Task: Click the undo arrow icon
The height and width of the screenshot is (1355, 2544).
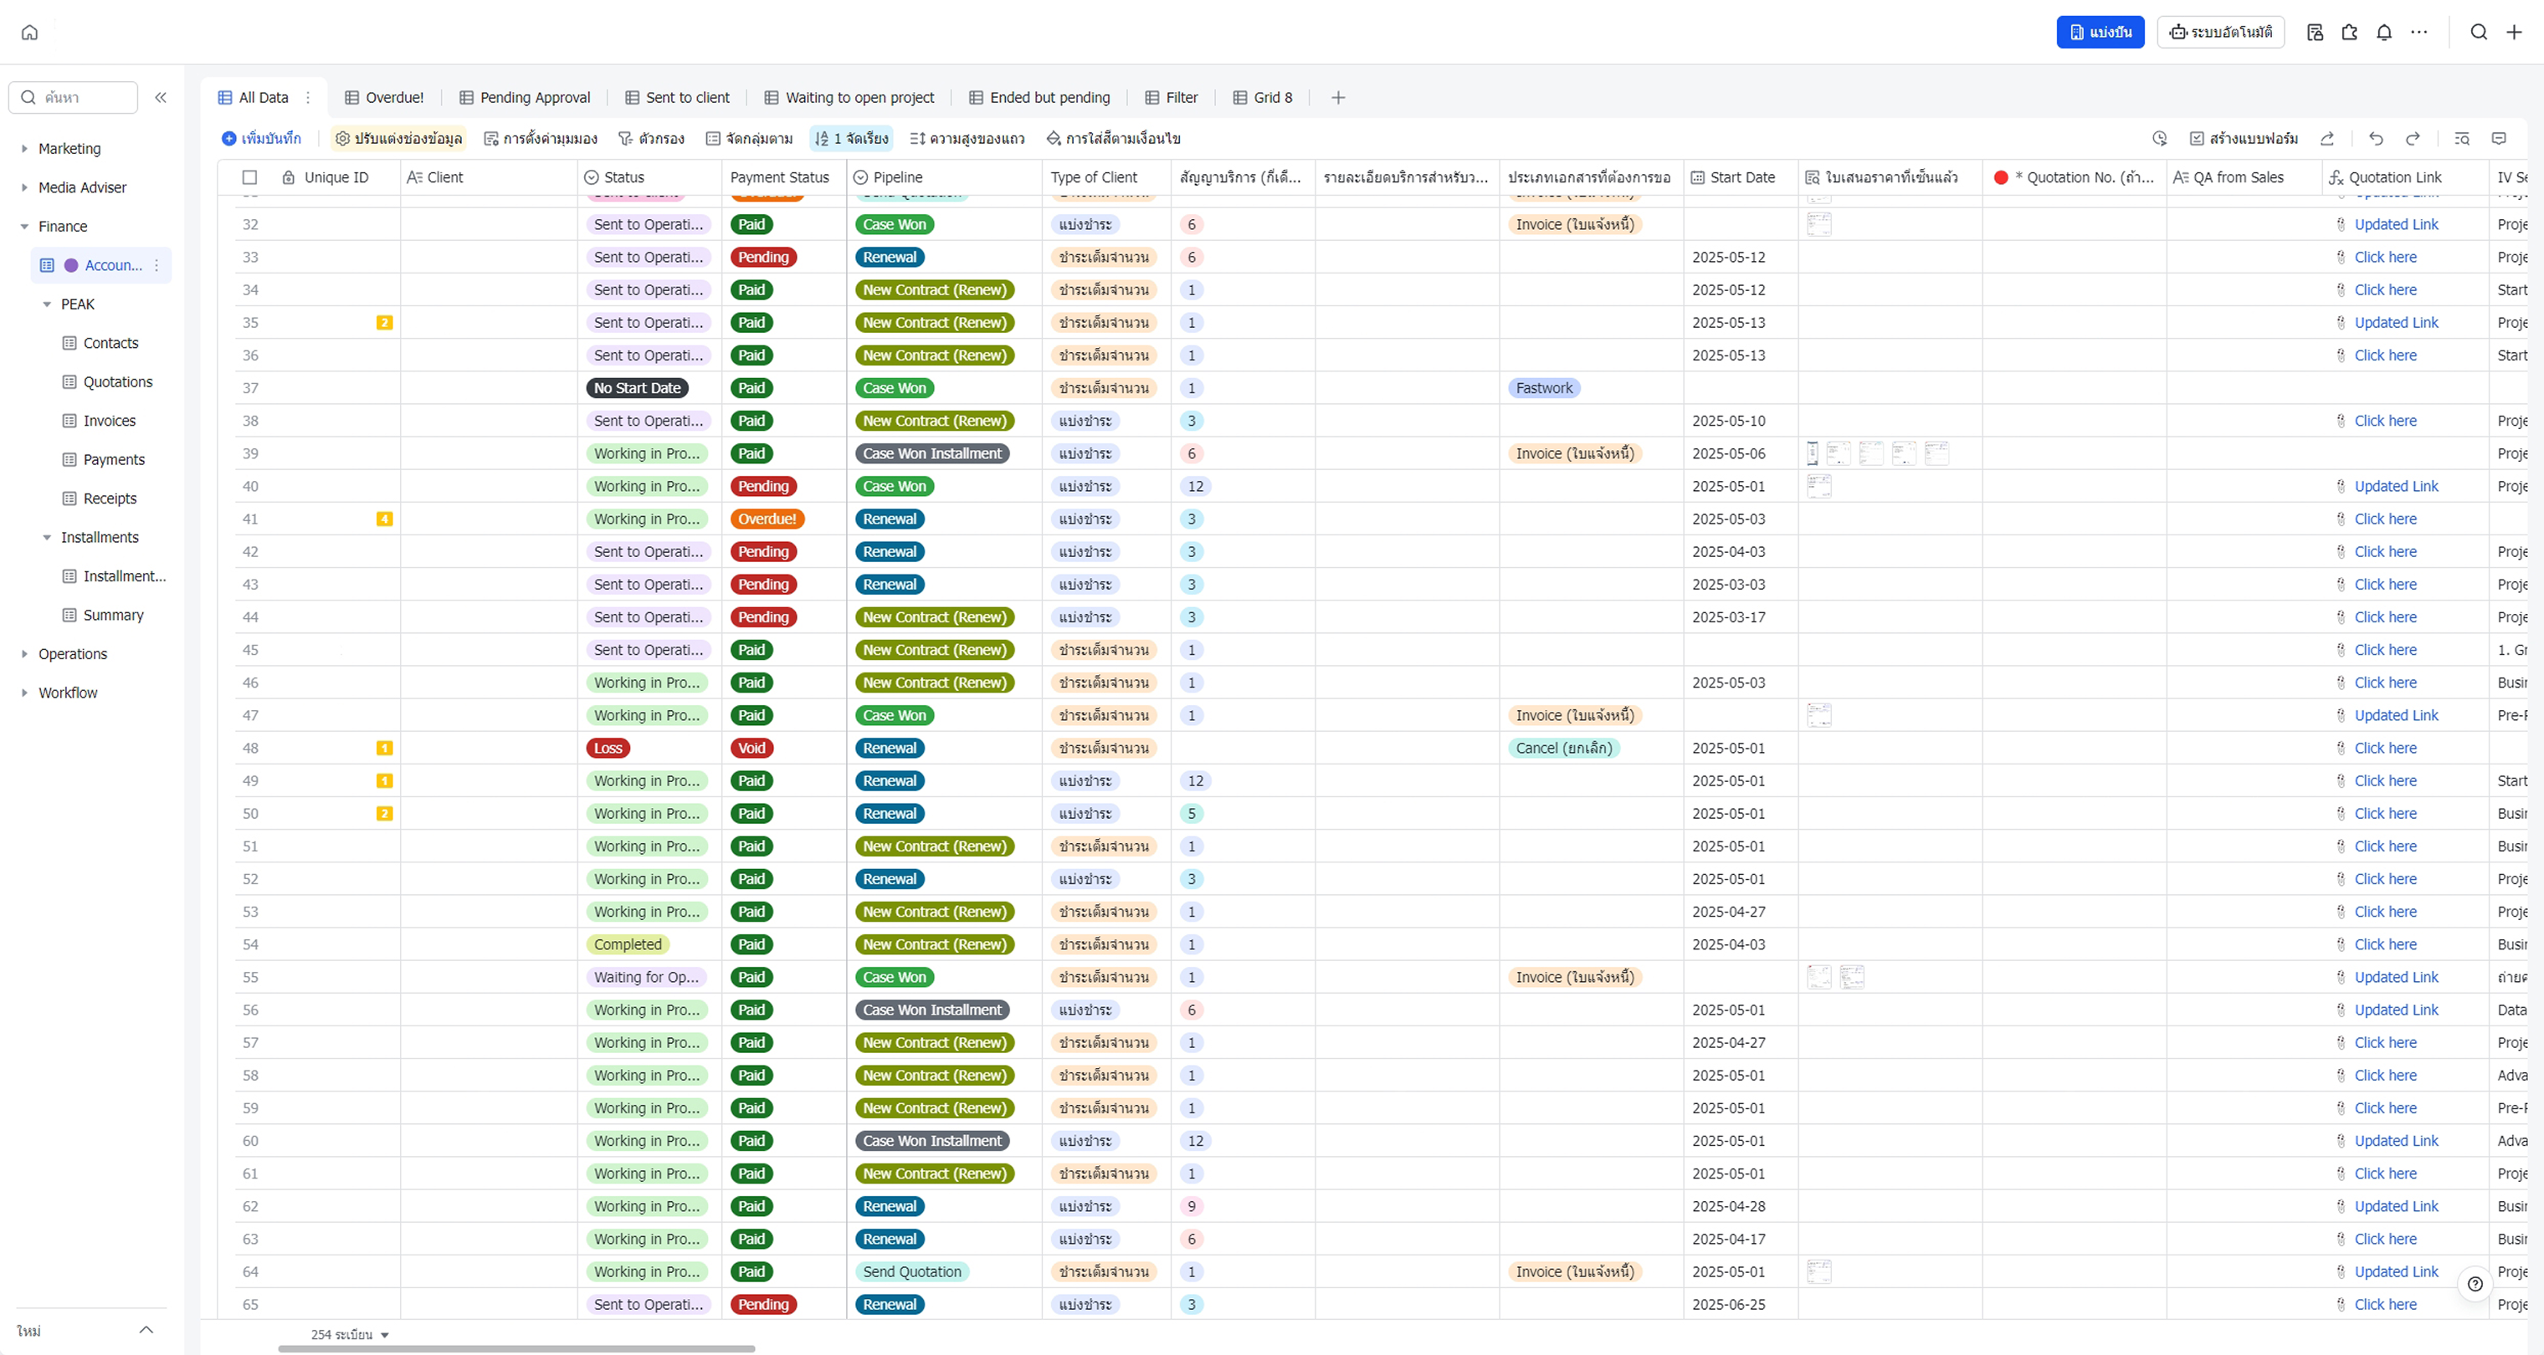Action: (x=2376, y=139)
